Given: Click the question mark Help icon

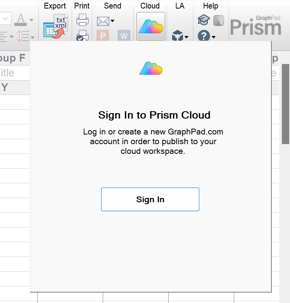Looking at the screenshot, I should pyautogui.click(x=204, y=36).
